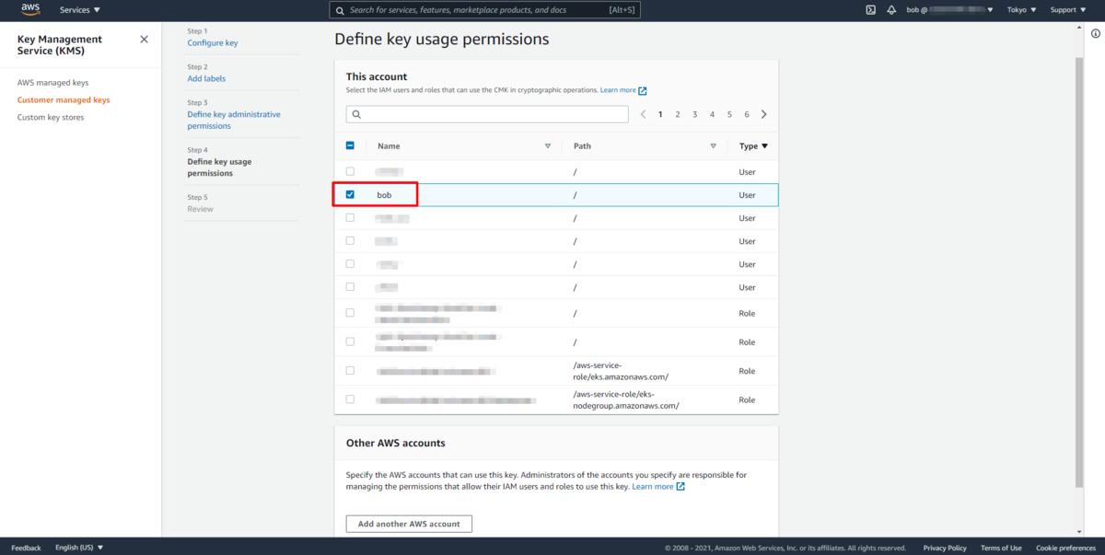This screenshot has width=1105, height=555.
Task: Go to AWS managed keys
Action: (52, 83)
